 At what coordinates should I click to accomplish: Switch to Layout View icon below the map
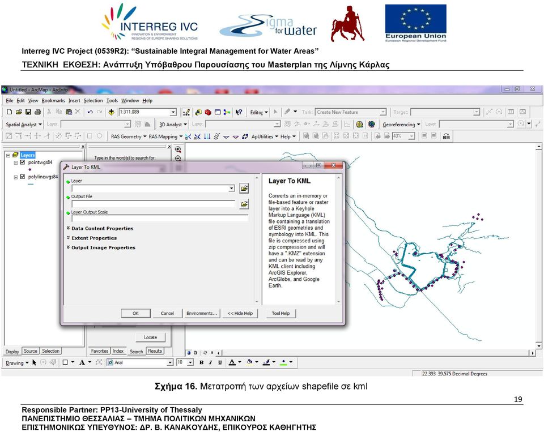(x=195, y=353)
